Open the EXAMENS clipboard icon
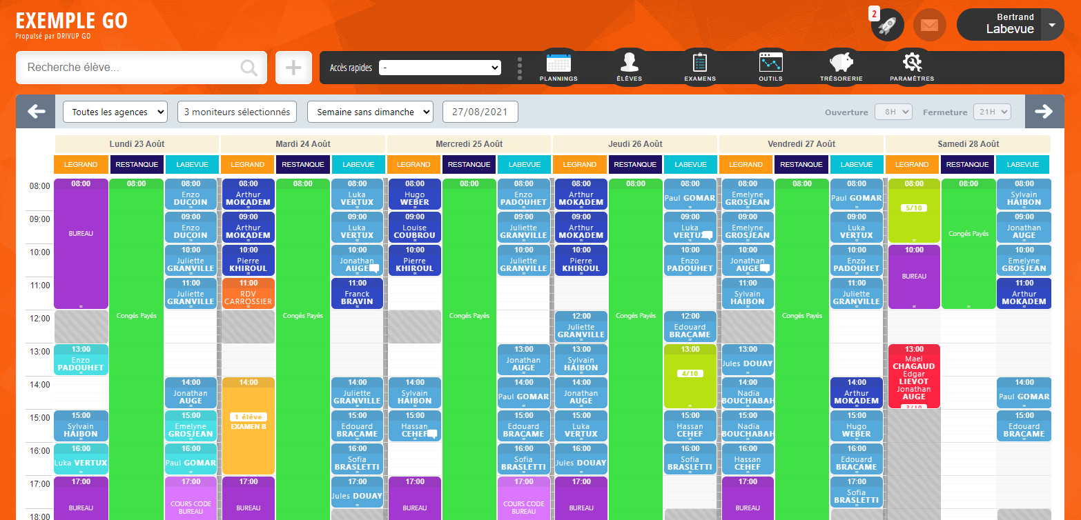This screenshot has height=520, width=1081. (x=699, y=66)
